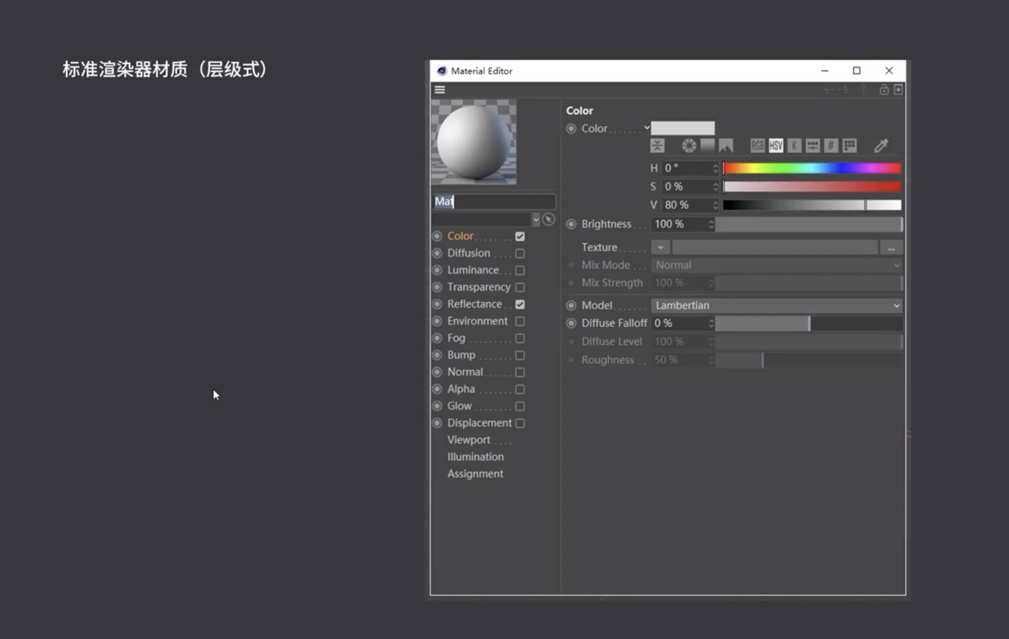Click the hue spectrum slider

(x=812, y=168)
